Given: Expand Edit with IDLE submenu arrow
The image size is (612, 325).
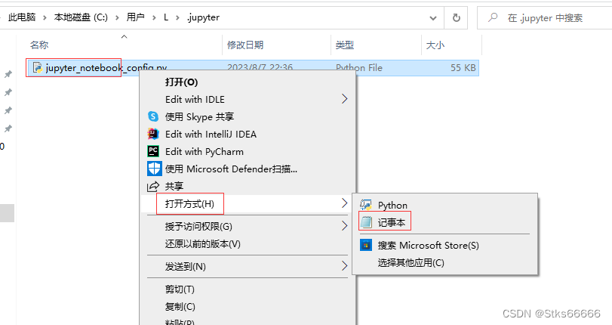Looking at the screenshot, I should point(344,99).
